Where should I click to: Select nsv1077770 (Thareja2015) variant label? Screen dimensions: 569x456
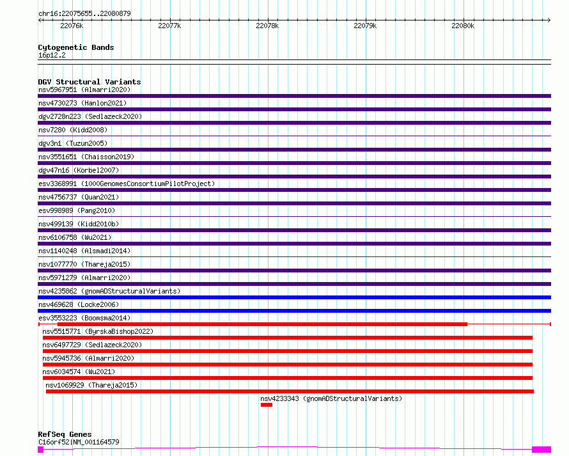[84, 264]
